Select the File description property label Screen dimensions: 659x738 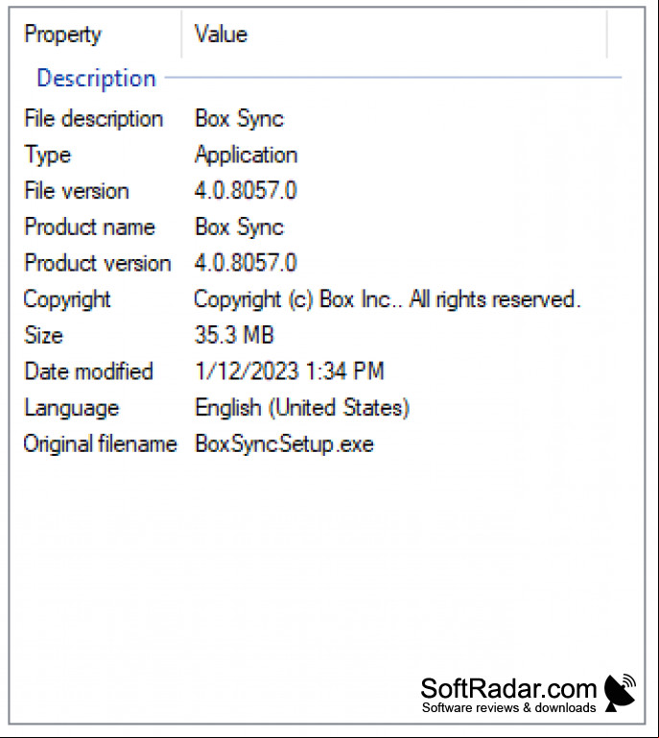94,119
